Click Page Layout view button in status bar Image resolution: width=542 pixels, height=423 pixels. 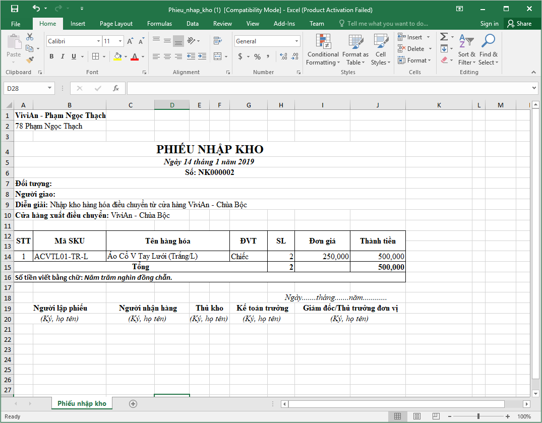(417, 416)
